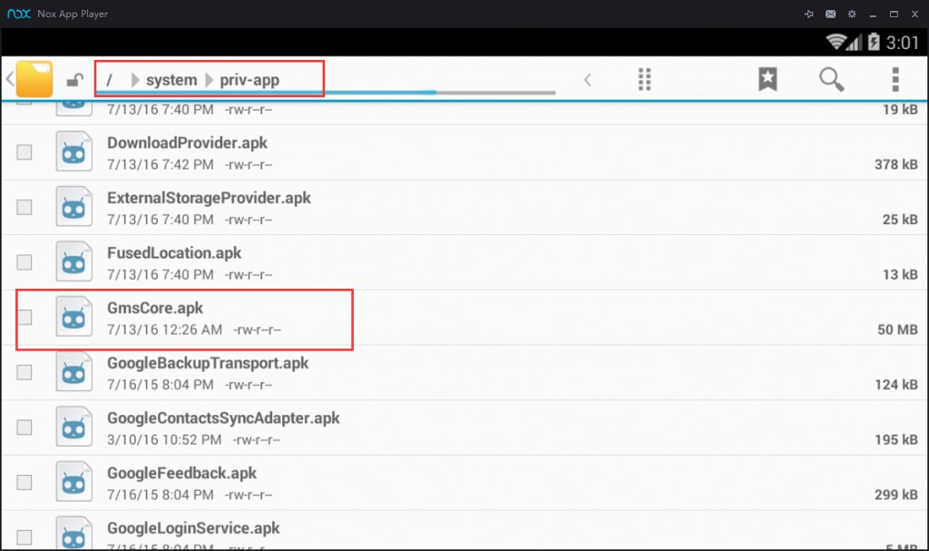Click the Nox envelope message icon
The width and height of the screenshot is (929, 551).
[830, 15]
